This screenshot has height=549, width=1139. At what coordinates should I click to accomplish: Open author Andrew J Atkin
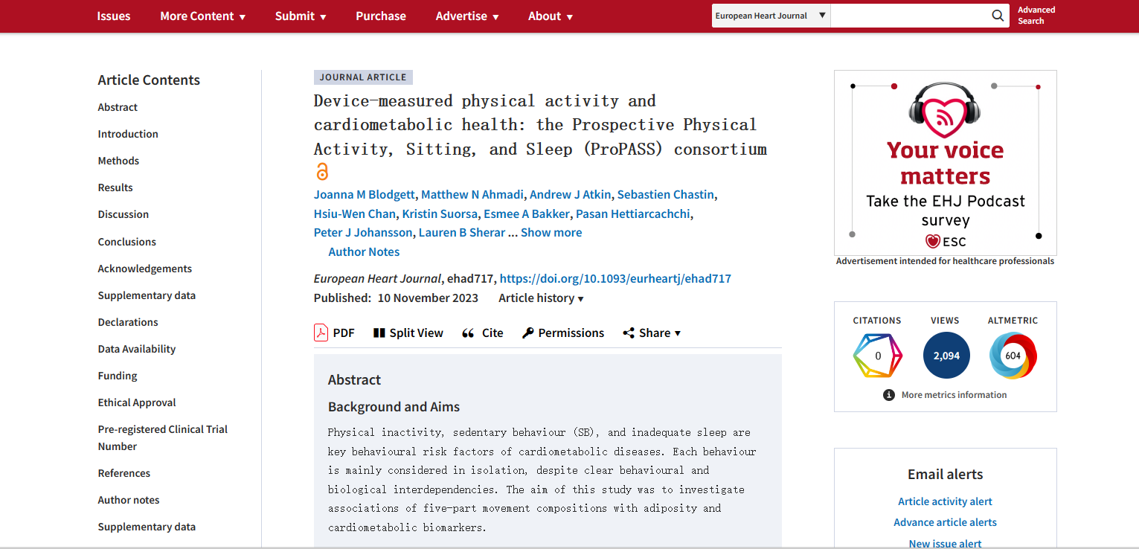pos(571,195)
